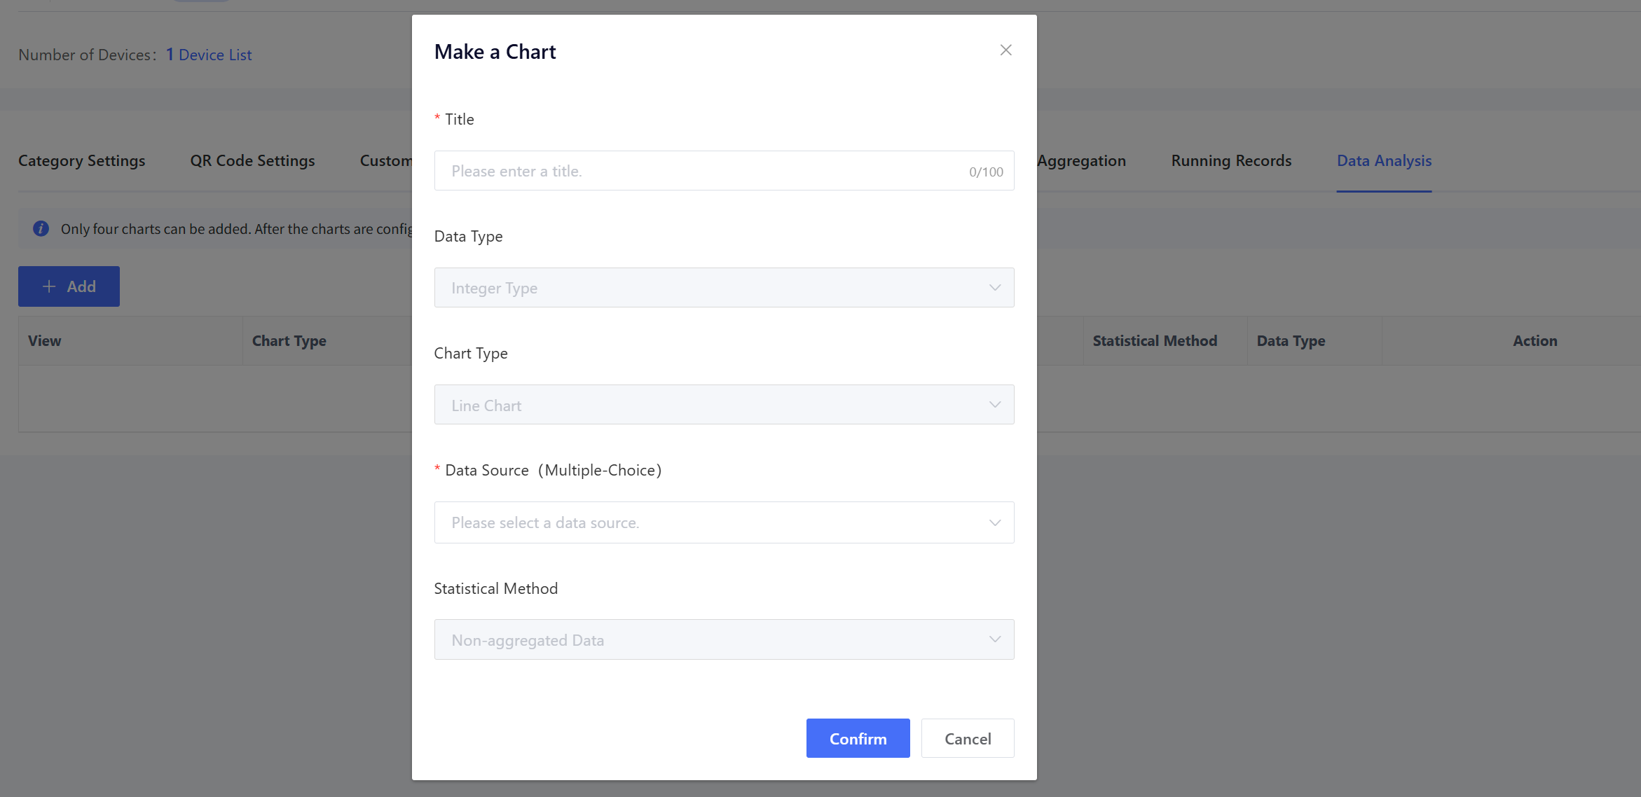Click the Data Type chevron arrow

[994, 288]
